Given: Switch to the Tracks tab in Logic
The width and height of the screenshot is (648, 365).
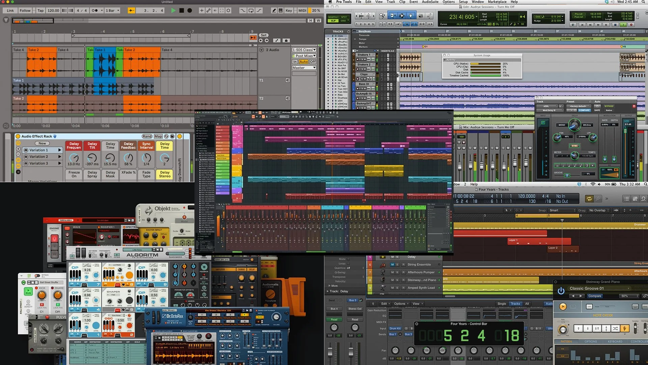Looking at the screenshot, I should point(516,303).
